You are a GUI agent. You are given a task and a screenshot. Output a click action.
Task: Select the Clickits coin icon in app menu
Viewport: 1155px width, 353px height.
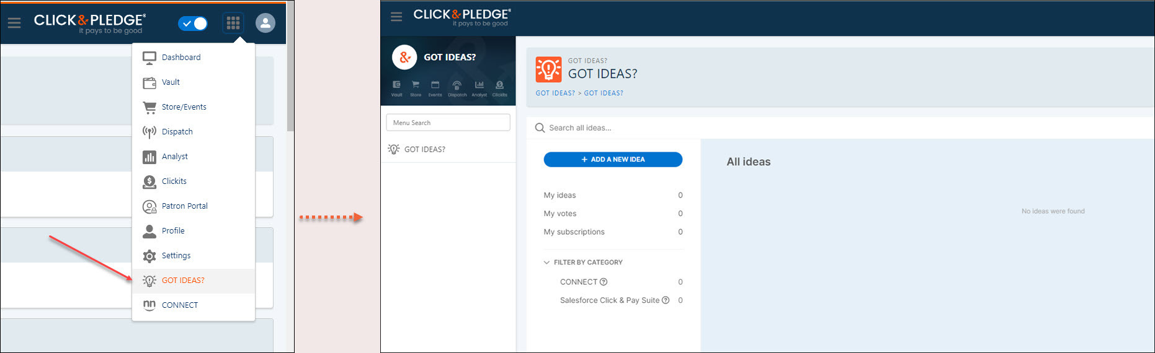(149, 181)
